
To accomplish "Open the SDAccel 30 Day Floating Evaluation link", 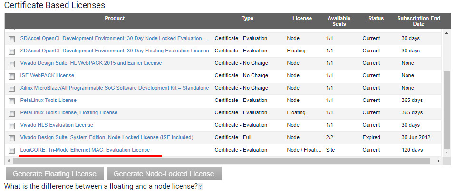I will click(x=114, y=51).
